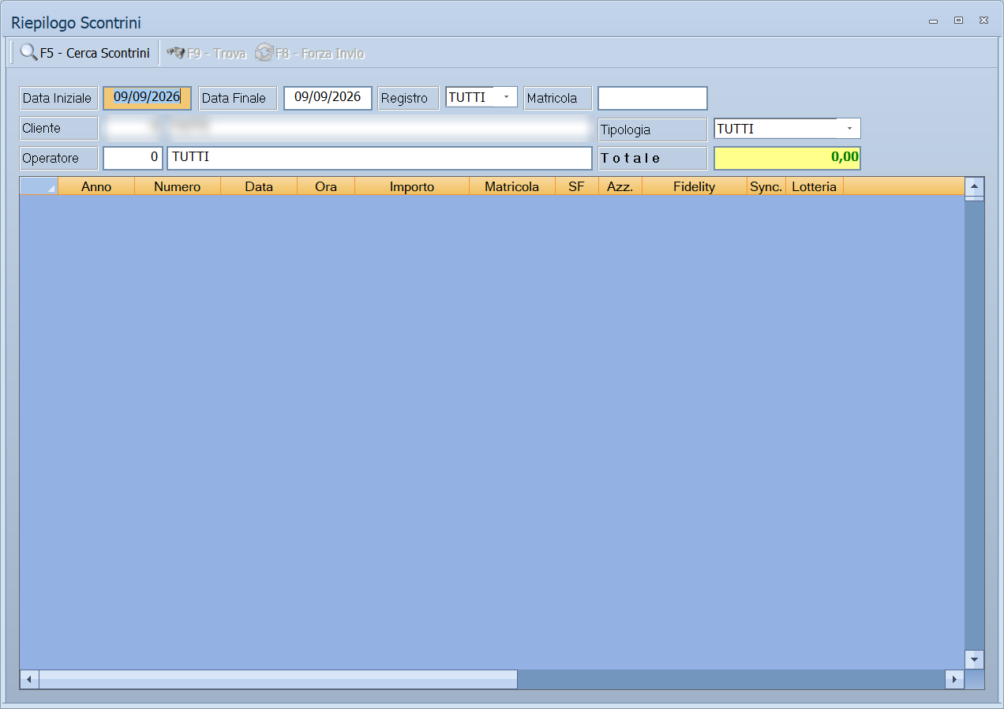Image resolution: width=1004 pixels, height=709 pixels.
Task: Click the yellow Totale field showing 0,00
Action: tap(787, 158)
